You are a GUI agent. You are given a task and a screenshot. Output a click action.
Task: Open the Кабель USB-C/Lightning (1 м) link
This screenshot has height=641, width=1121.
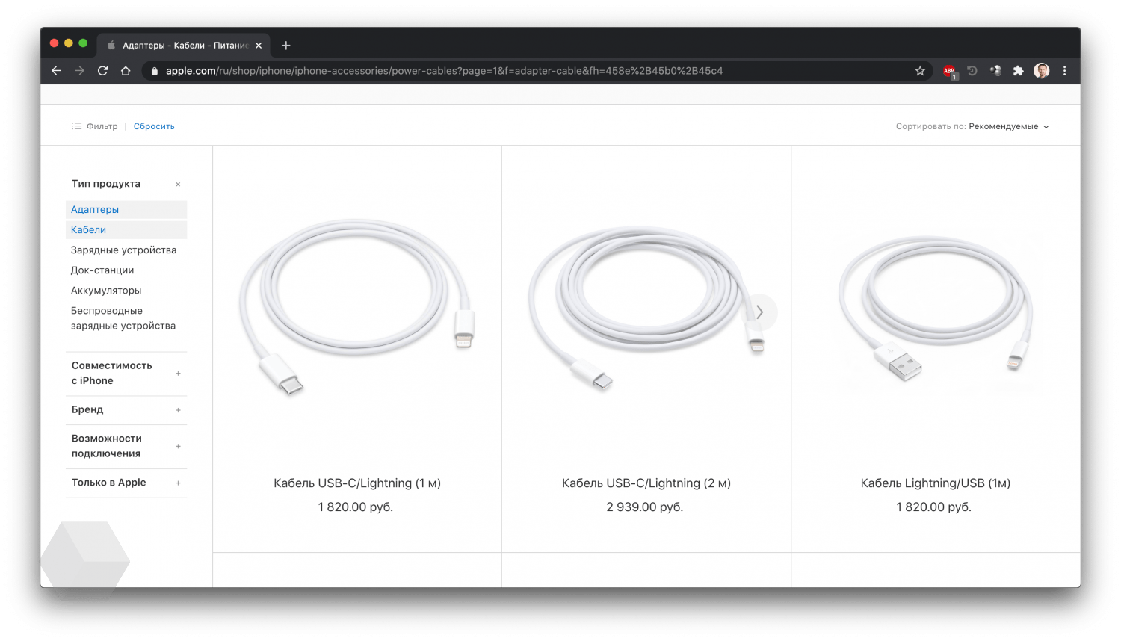pyautogui.click(x=357, y=483)
